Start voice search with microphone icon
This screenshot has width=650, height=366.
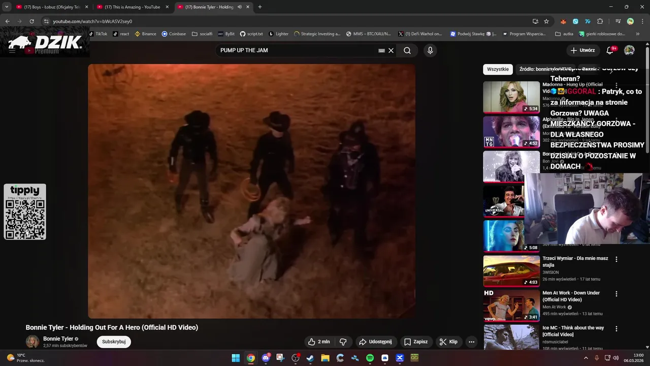pyautogui.click(x=430, y=50)
